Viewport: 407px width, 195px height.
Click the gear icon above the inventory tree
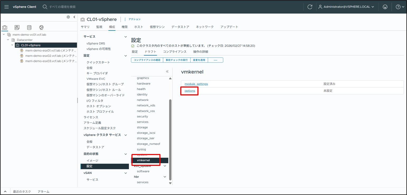(x=68, y=17)
